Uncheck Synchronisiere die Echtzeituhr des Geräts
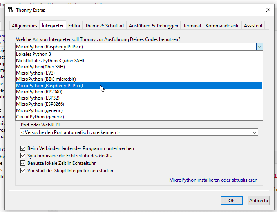Image resolution: width=277 pixels, height=212 pixels. tap(23, 156)
